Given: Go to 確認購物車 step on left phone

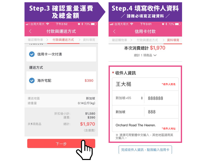Looking at the screenshot, I should (35, 40).
